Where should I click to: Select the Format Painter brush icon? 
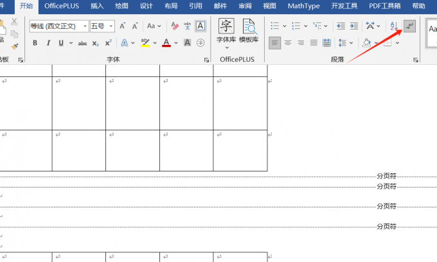tap(15, 46)
